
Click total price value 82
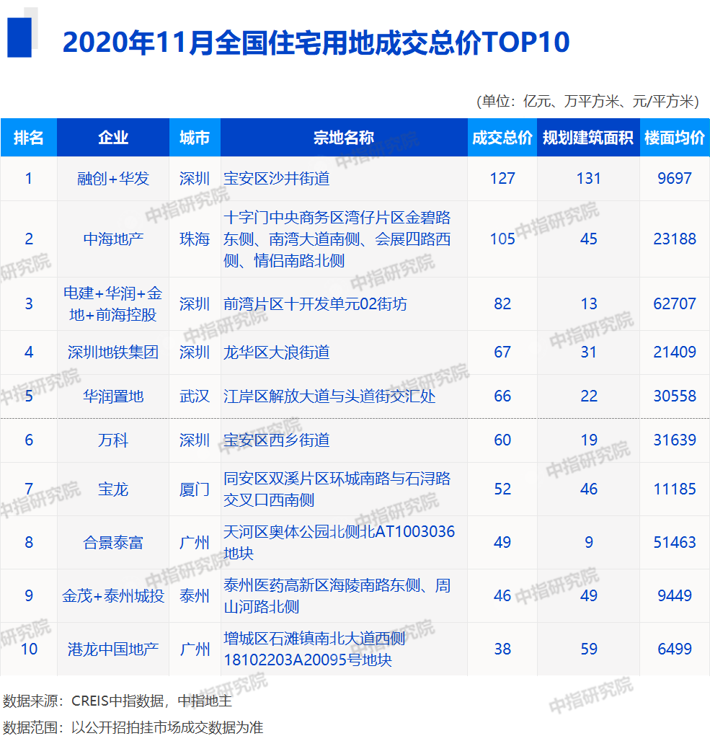pos(502,304)
